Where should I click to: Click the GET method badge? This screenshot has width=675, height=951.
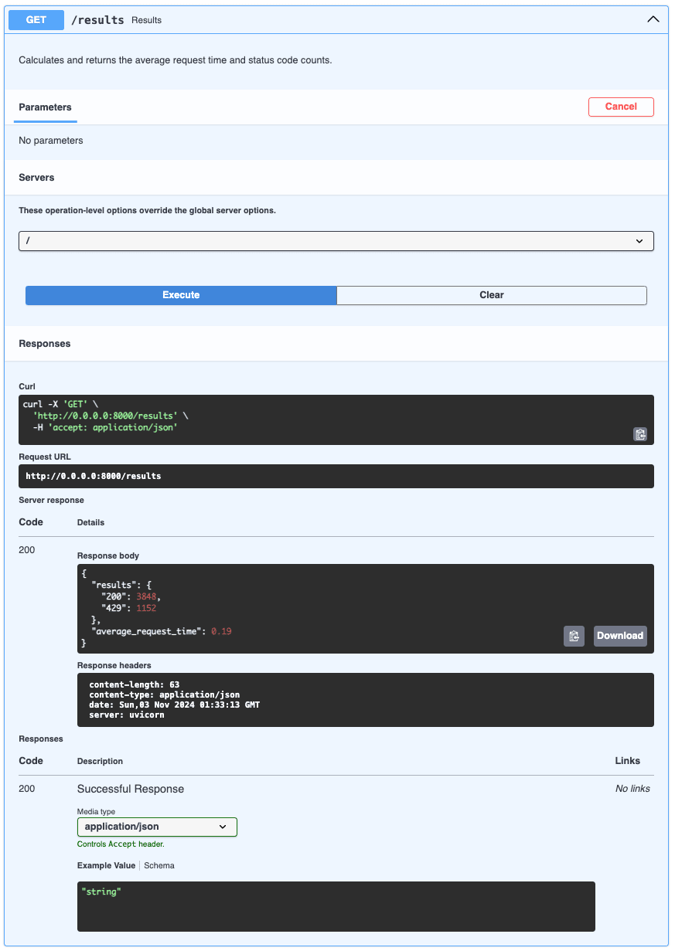(x=36, y=19)
